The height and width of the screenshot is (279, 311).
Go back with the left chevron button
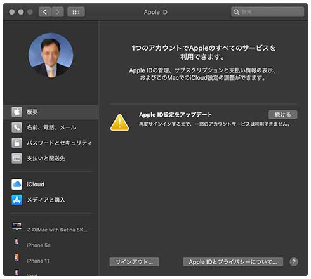coord(45,12)
